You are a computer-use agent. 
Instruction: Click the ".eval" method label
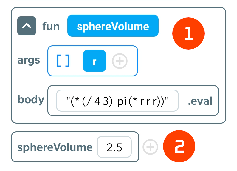[x=200, y=101]
